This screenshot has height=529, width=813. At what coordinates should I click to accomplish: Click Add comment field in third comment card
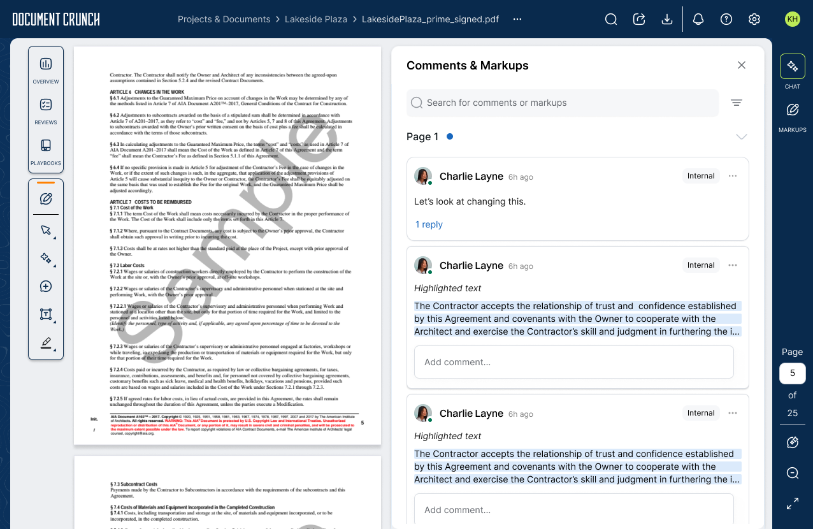pos(574,510)
